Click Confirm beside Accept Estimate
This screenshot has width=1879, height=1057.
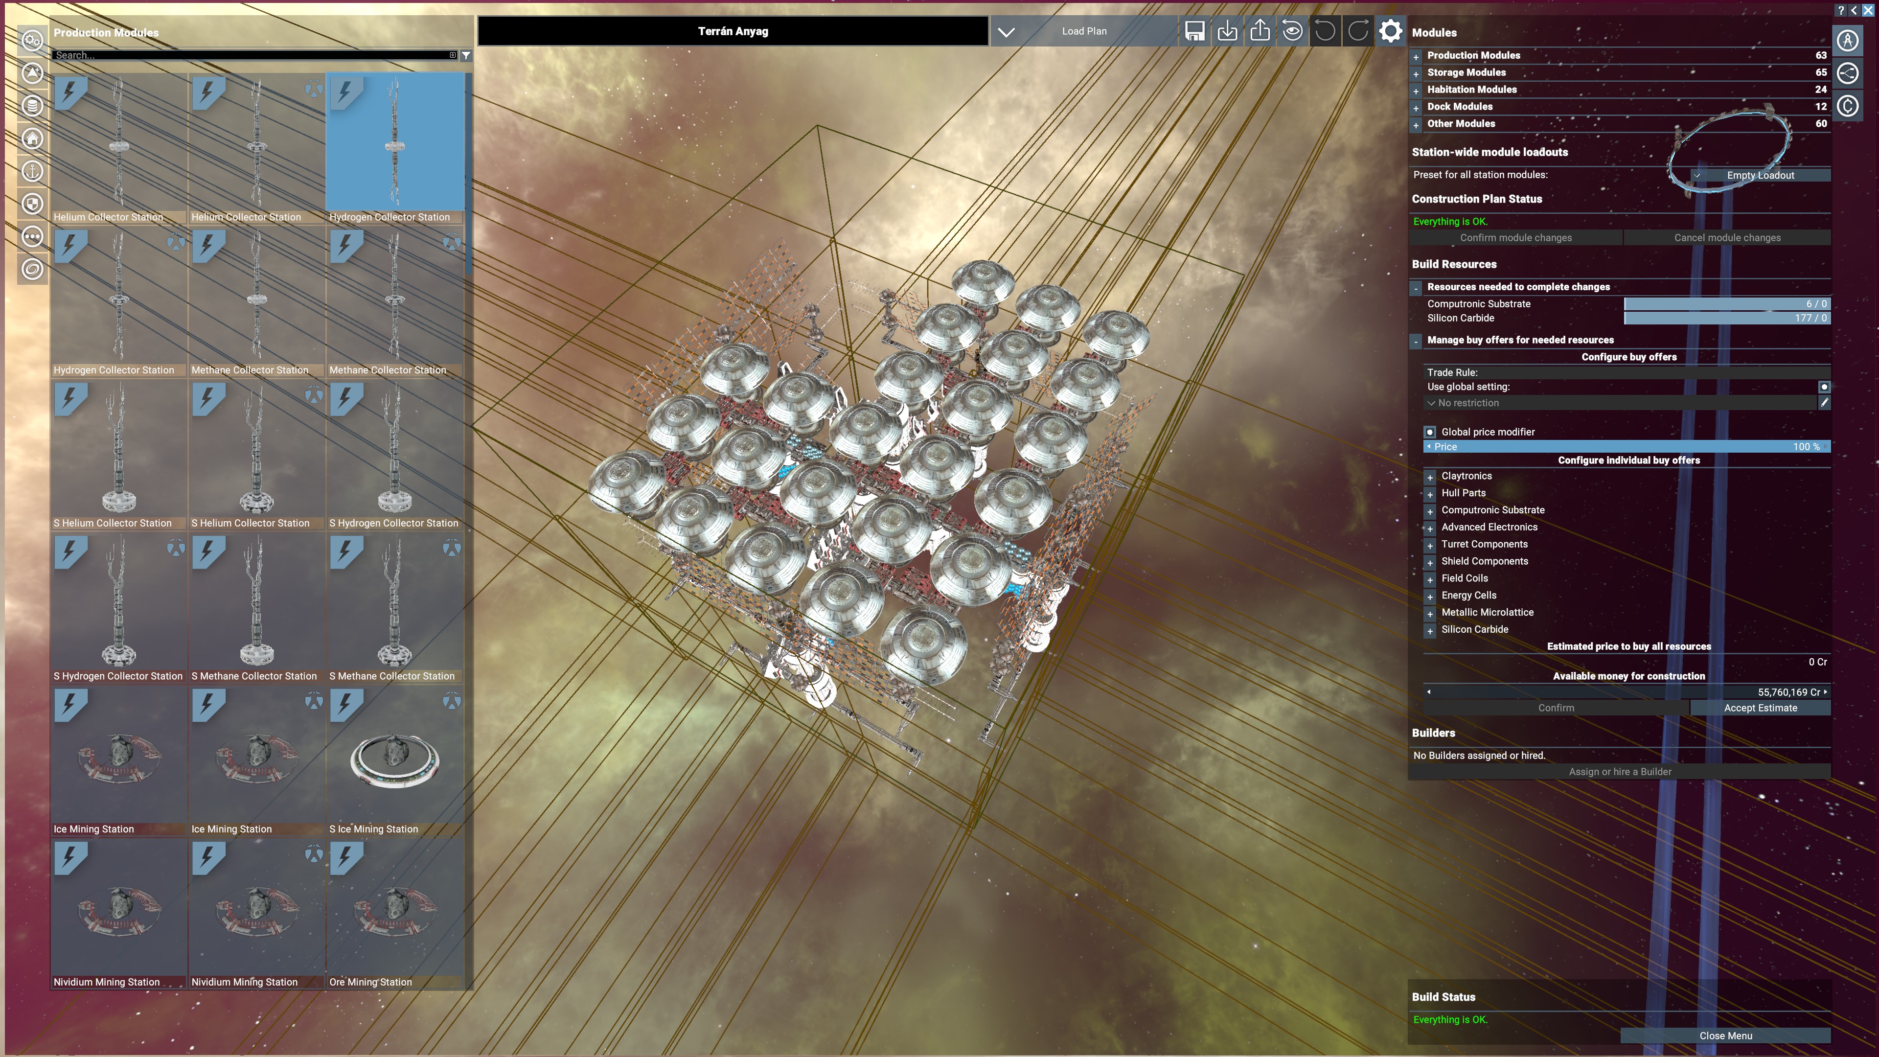pos(1556,708)
